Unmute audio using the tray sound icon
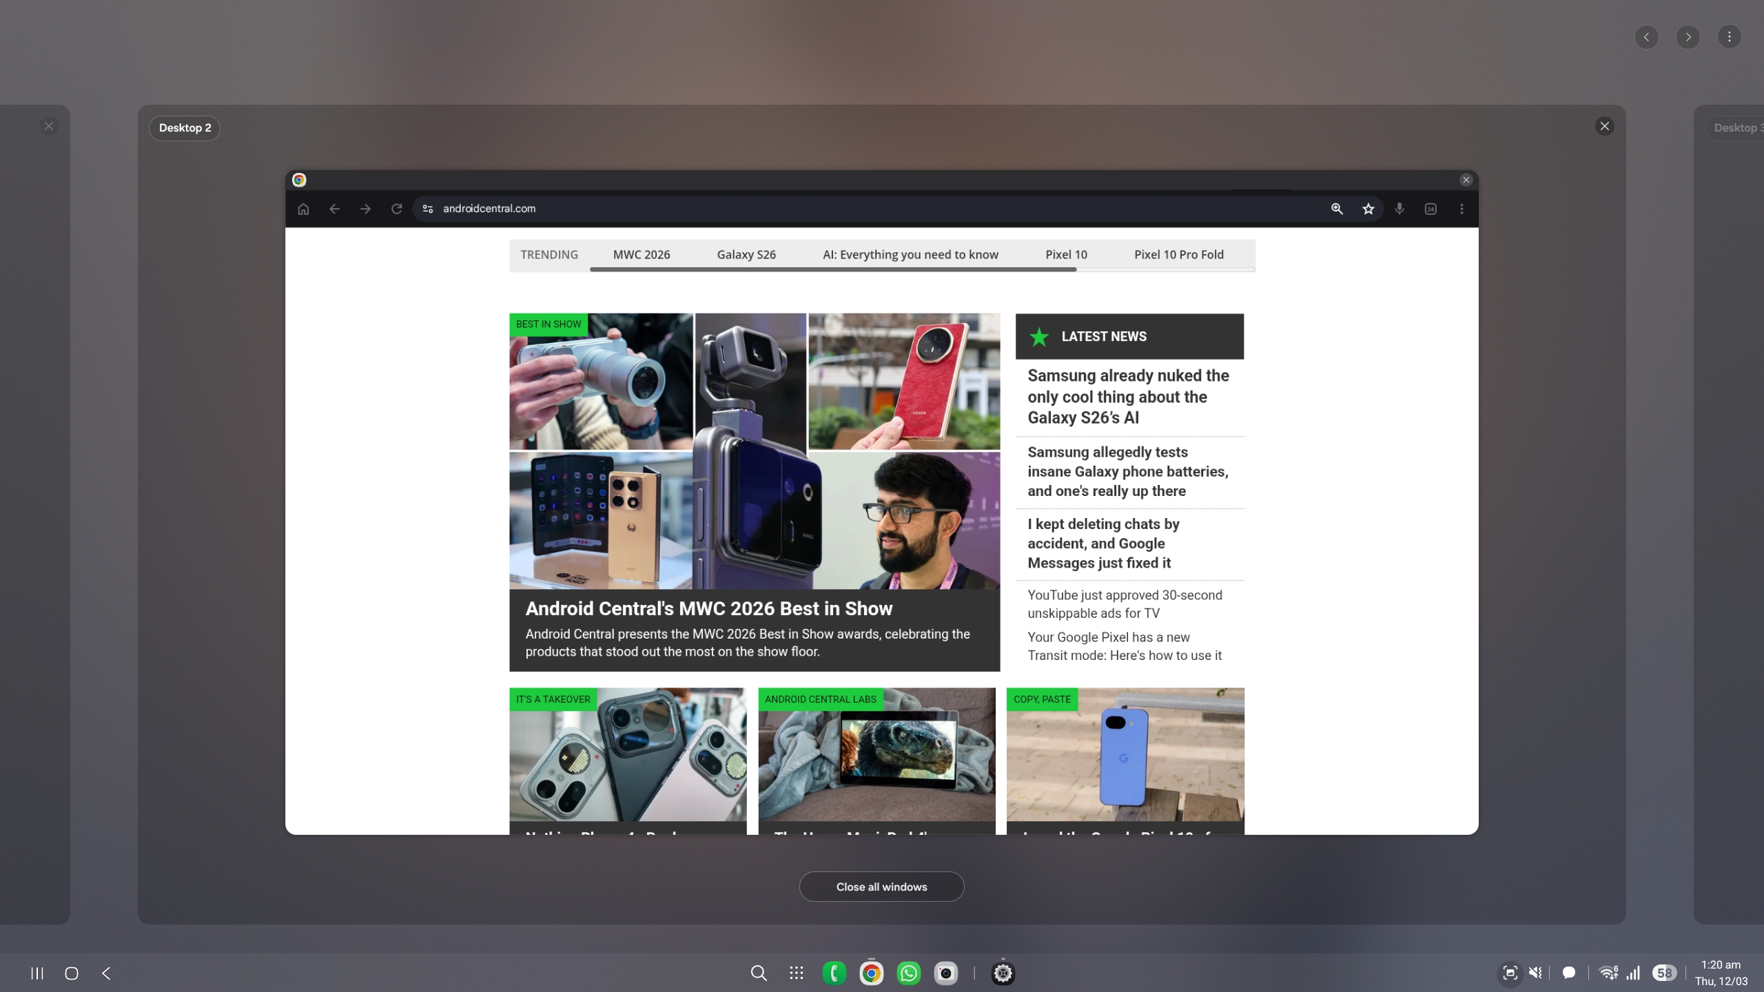Viewport: 1764px width, 992px height. 1535,973
